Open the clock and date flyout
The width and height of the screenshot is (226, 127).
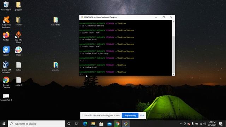tap(212, 124)
